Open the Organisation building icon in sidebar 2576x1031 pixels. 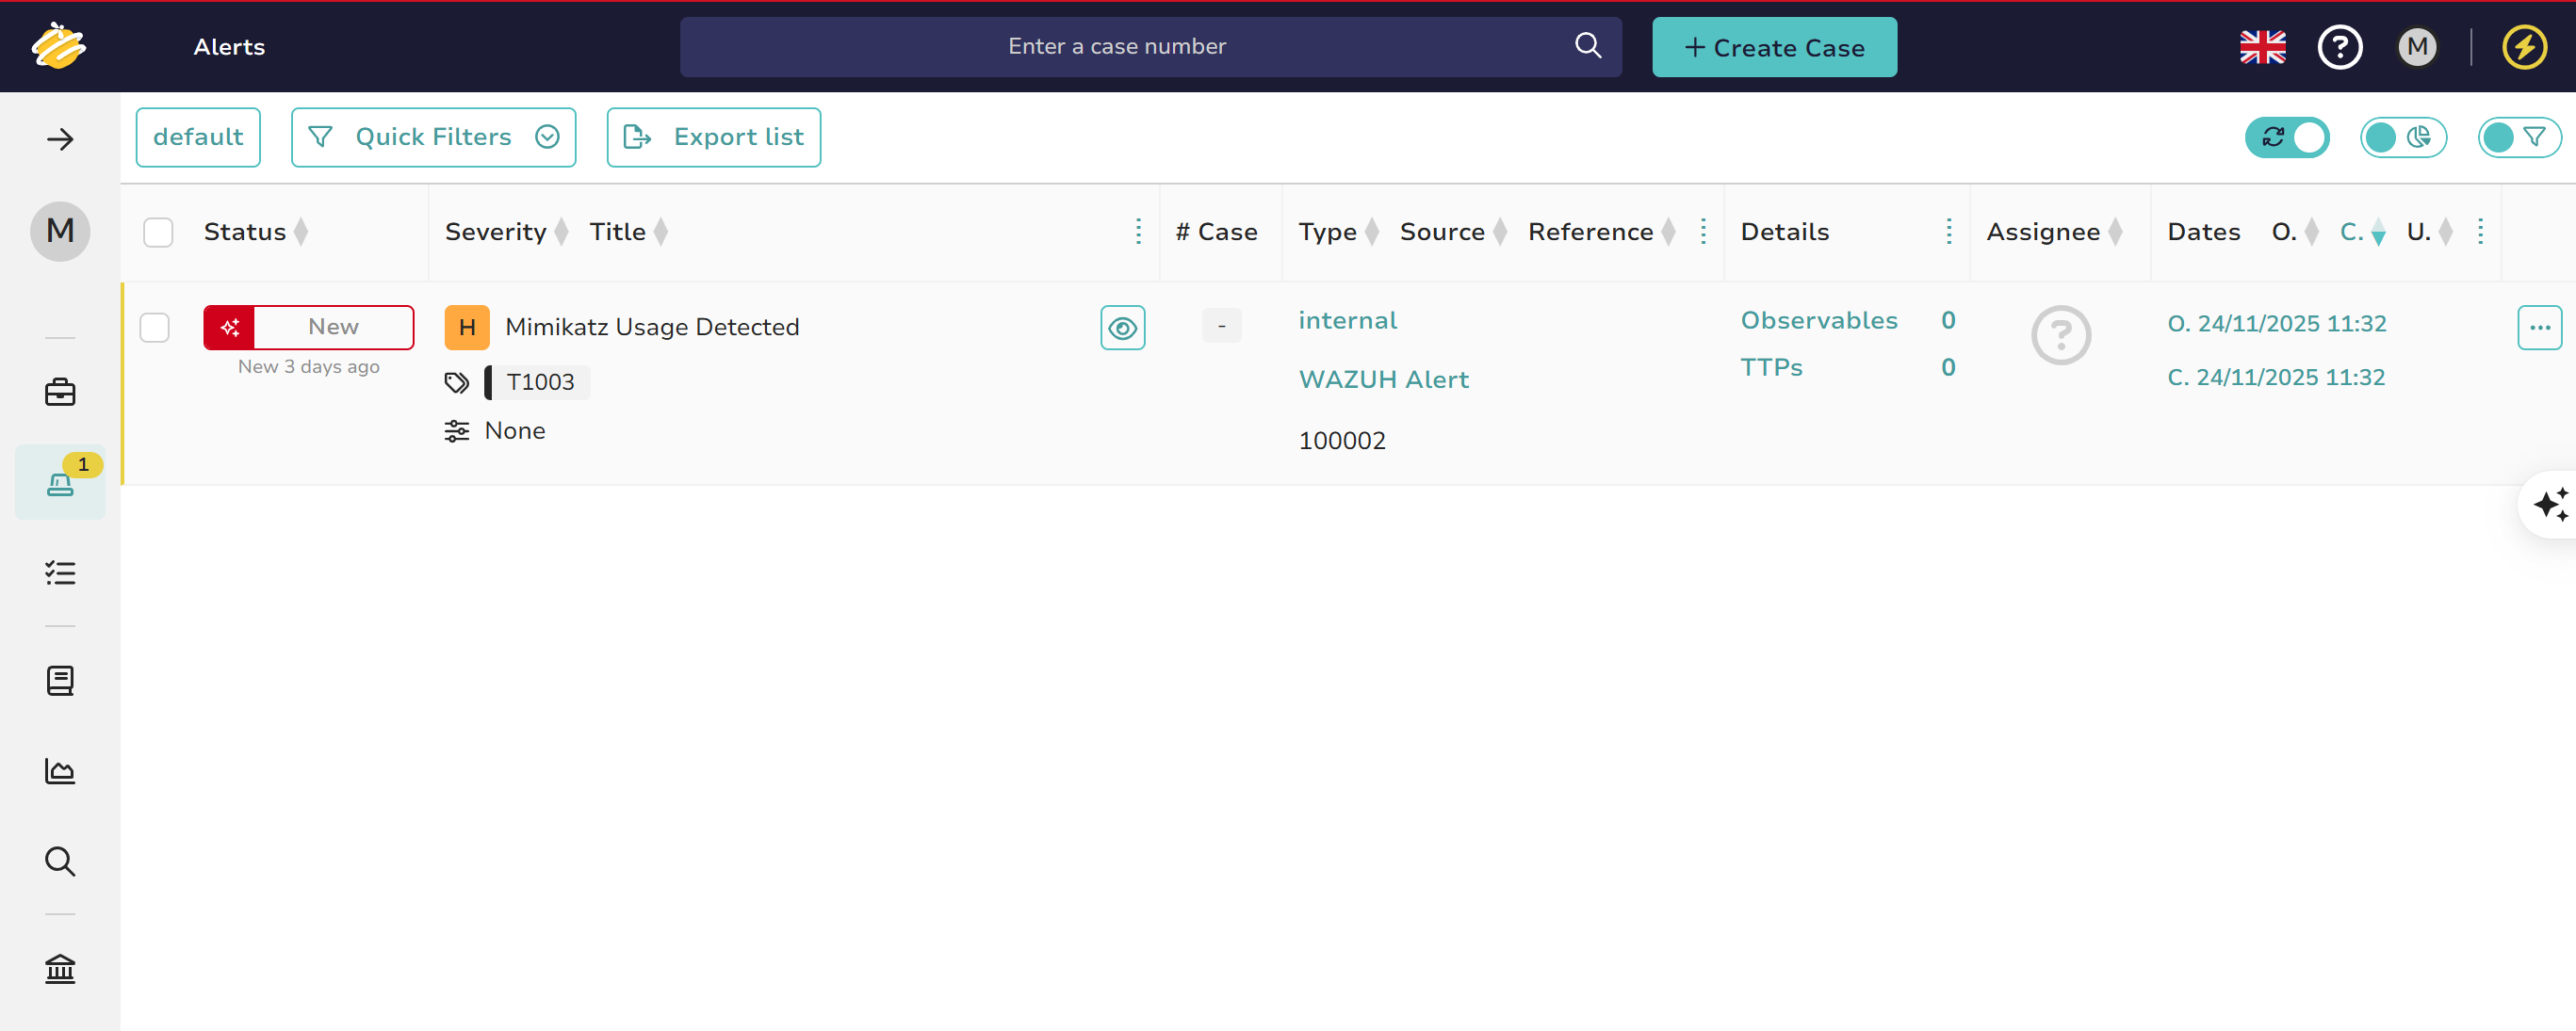click(60, 968)
